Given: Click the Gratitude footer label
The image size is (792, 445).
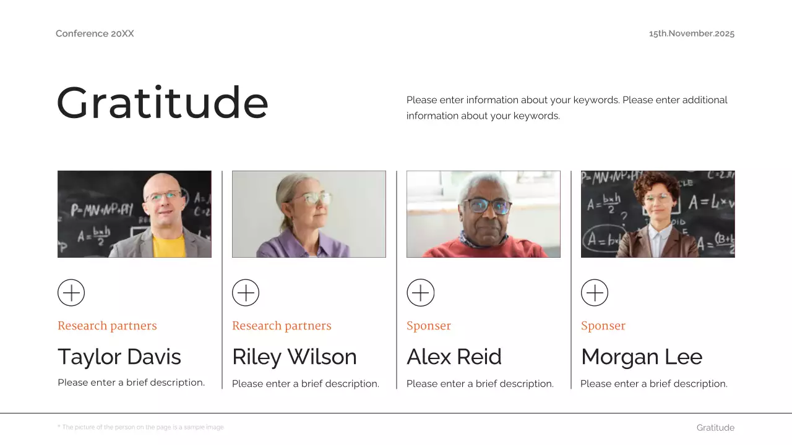Looking at the screenshot, I should [x=715, y=428].
